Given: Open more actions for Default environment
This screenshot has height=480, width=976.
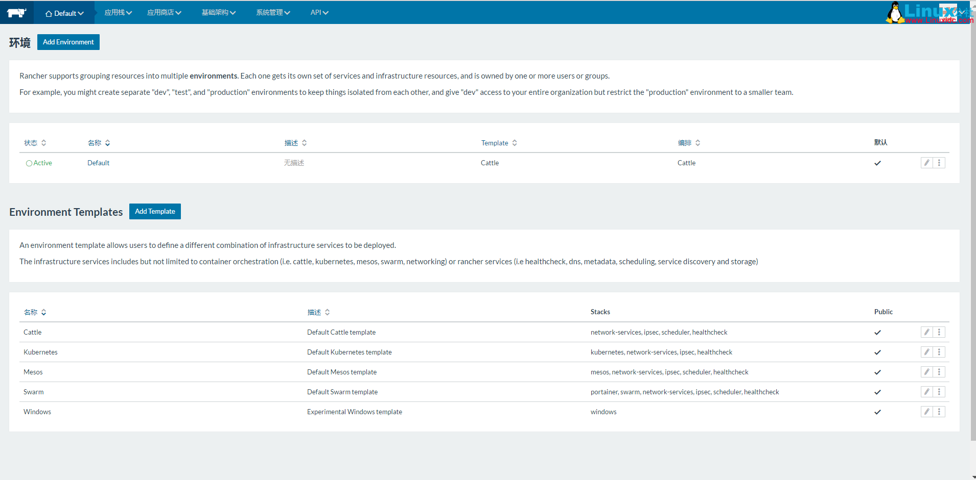Looking at the screenshot, I should (939, 163).
